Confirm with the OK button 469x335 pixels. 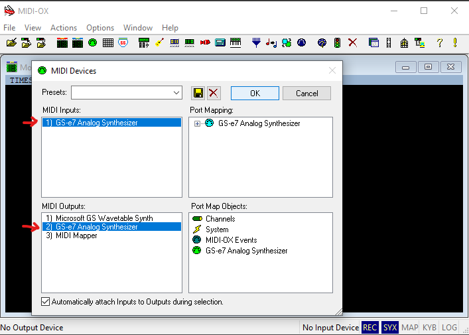pyautogui.click(x=255, y=94)
